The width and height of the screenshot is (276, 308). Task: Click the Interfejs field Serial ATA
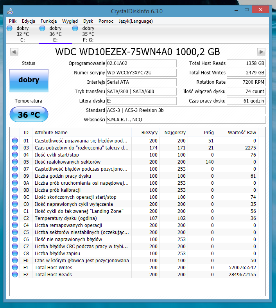coord(142,82)
